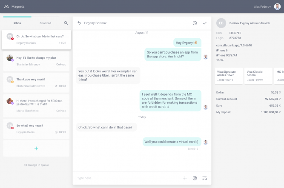
Task: Click the message input field
Action: [x=128, y=178]
